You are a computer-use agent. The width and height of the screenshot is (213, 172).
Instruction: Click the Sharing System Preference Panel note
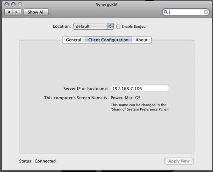(139, 107)
